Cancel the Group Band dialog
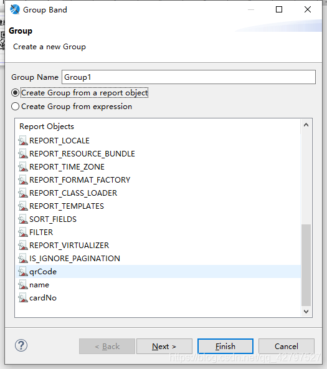Screen dimensions: 327x369 pyautogui.click(x=287, y=346)
